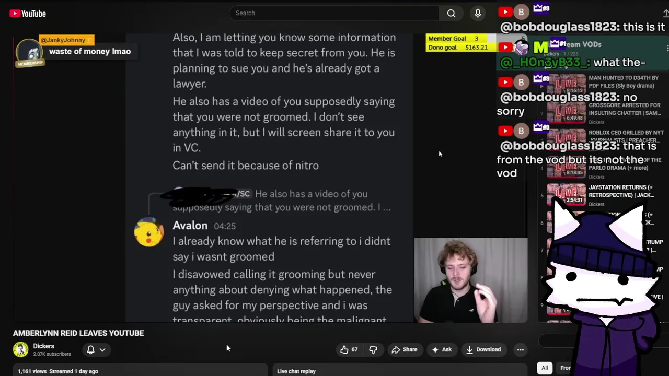This screenshot has width=669, height=376.
Task: Share this video
Action: click(405, 349)
